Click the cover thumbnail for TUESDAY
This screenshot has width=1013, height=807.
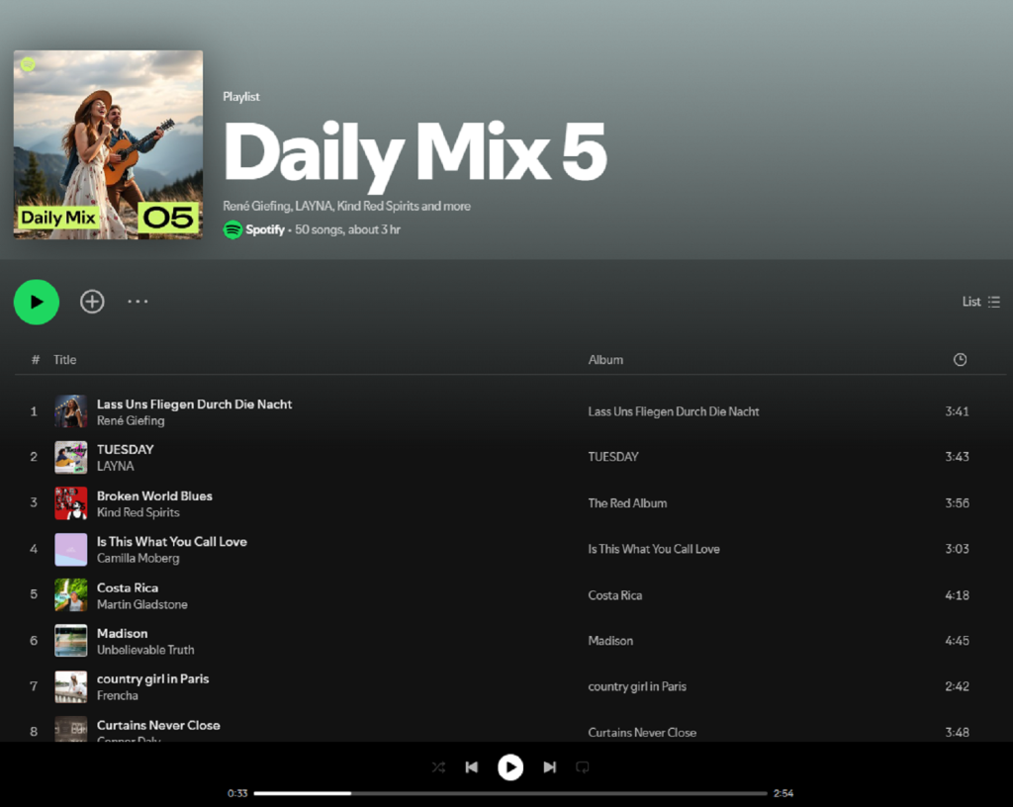click(71, 457)
